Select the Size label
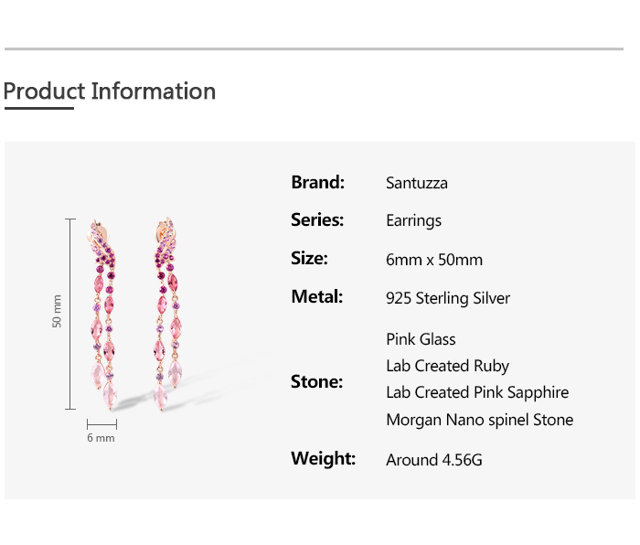Viewport: 640px width, 545px height. (309, 259)
